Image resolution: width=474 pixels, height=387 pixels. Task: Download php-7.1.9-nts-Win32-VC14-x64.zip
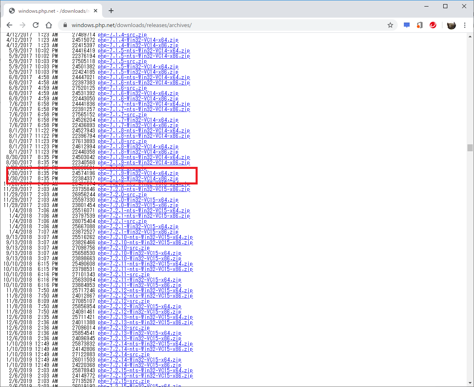(x=144, y=157)
